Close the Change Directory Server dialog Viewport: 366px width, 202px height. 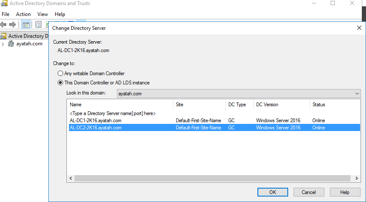tap(359, 28)
